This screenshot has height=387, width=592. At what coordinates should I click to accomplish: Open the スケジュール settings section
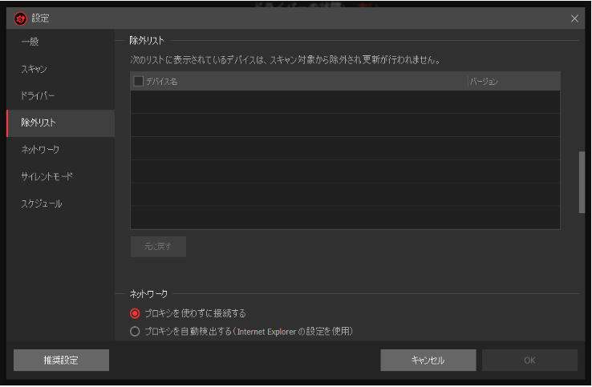pos(60,204)
